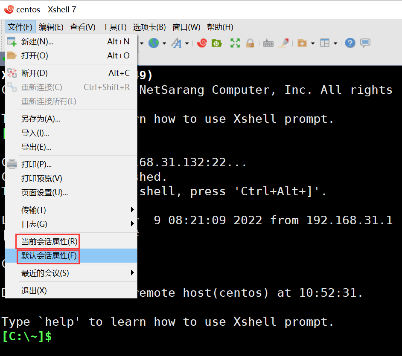Toggle full screen with green arrows icon
The height and width of the screenshot is (356, 402).
235,43
